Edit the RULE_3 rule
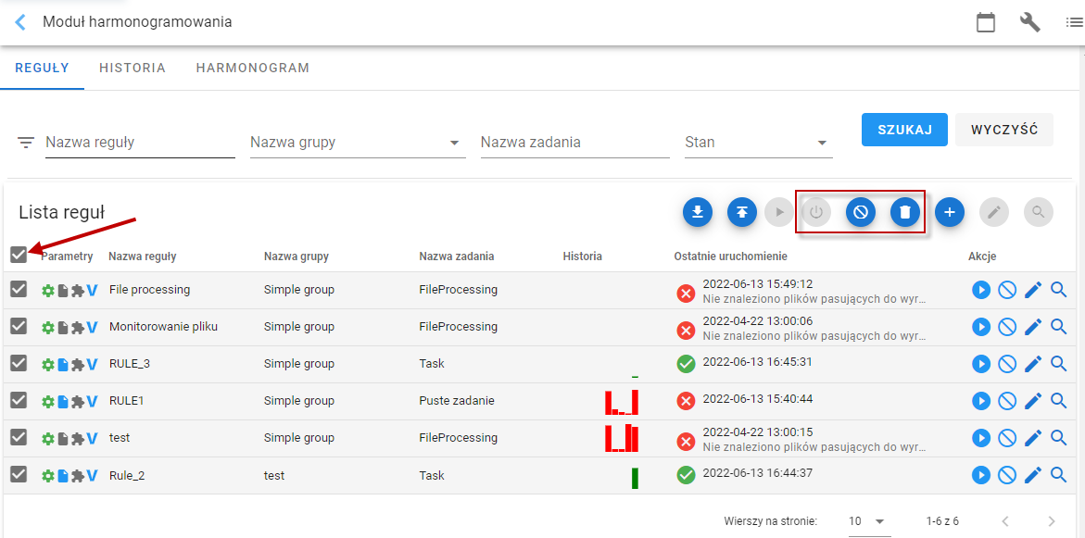Viewport: 1085px width, 538px height. 1032,364
